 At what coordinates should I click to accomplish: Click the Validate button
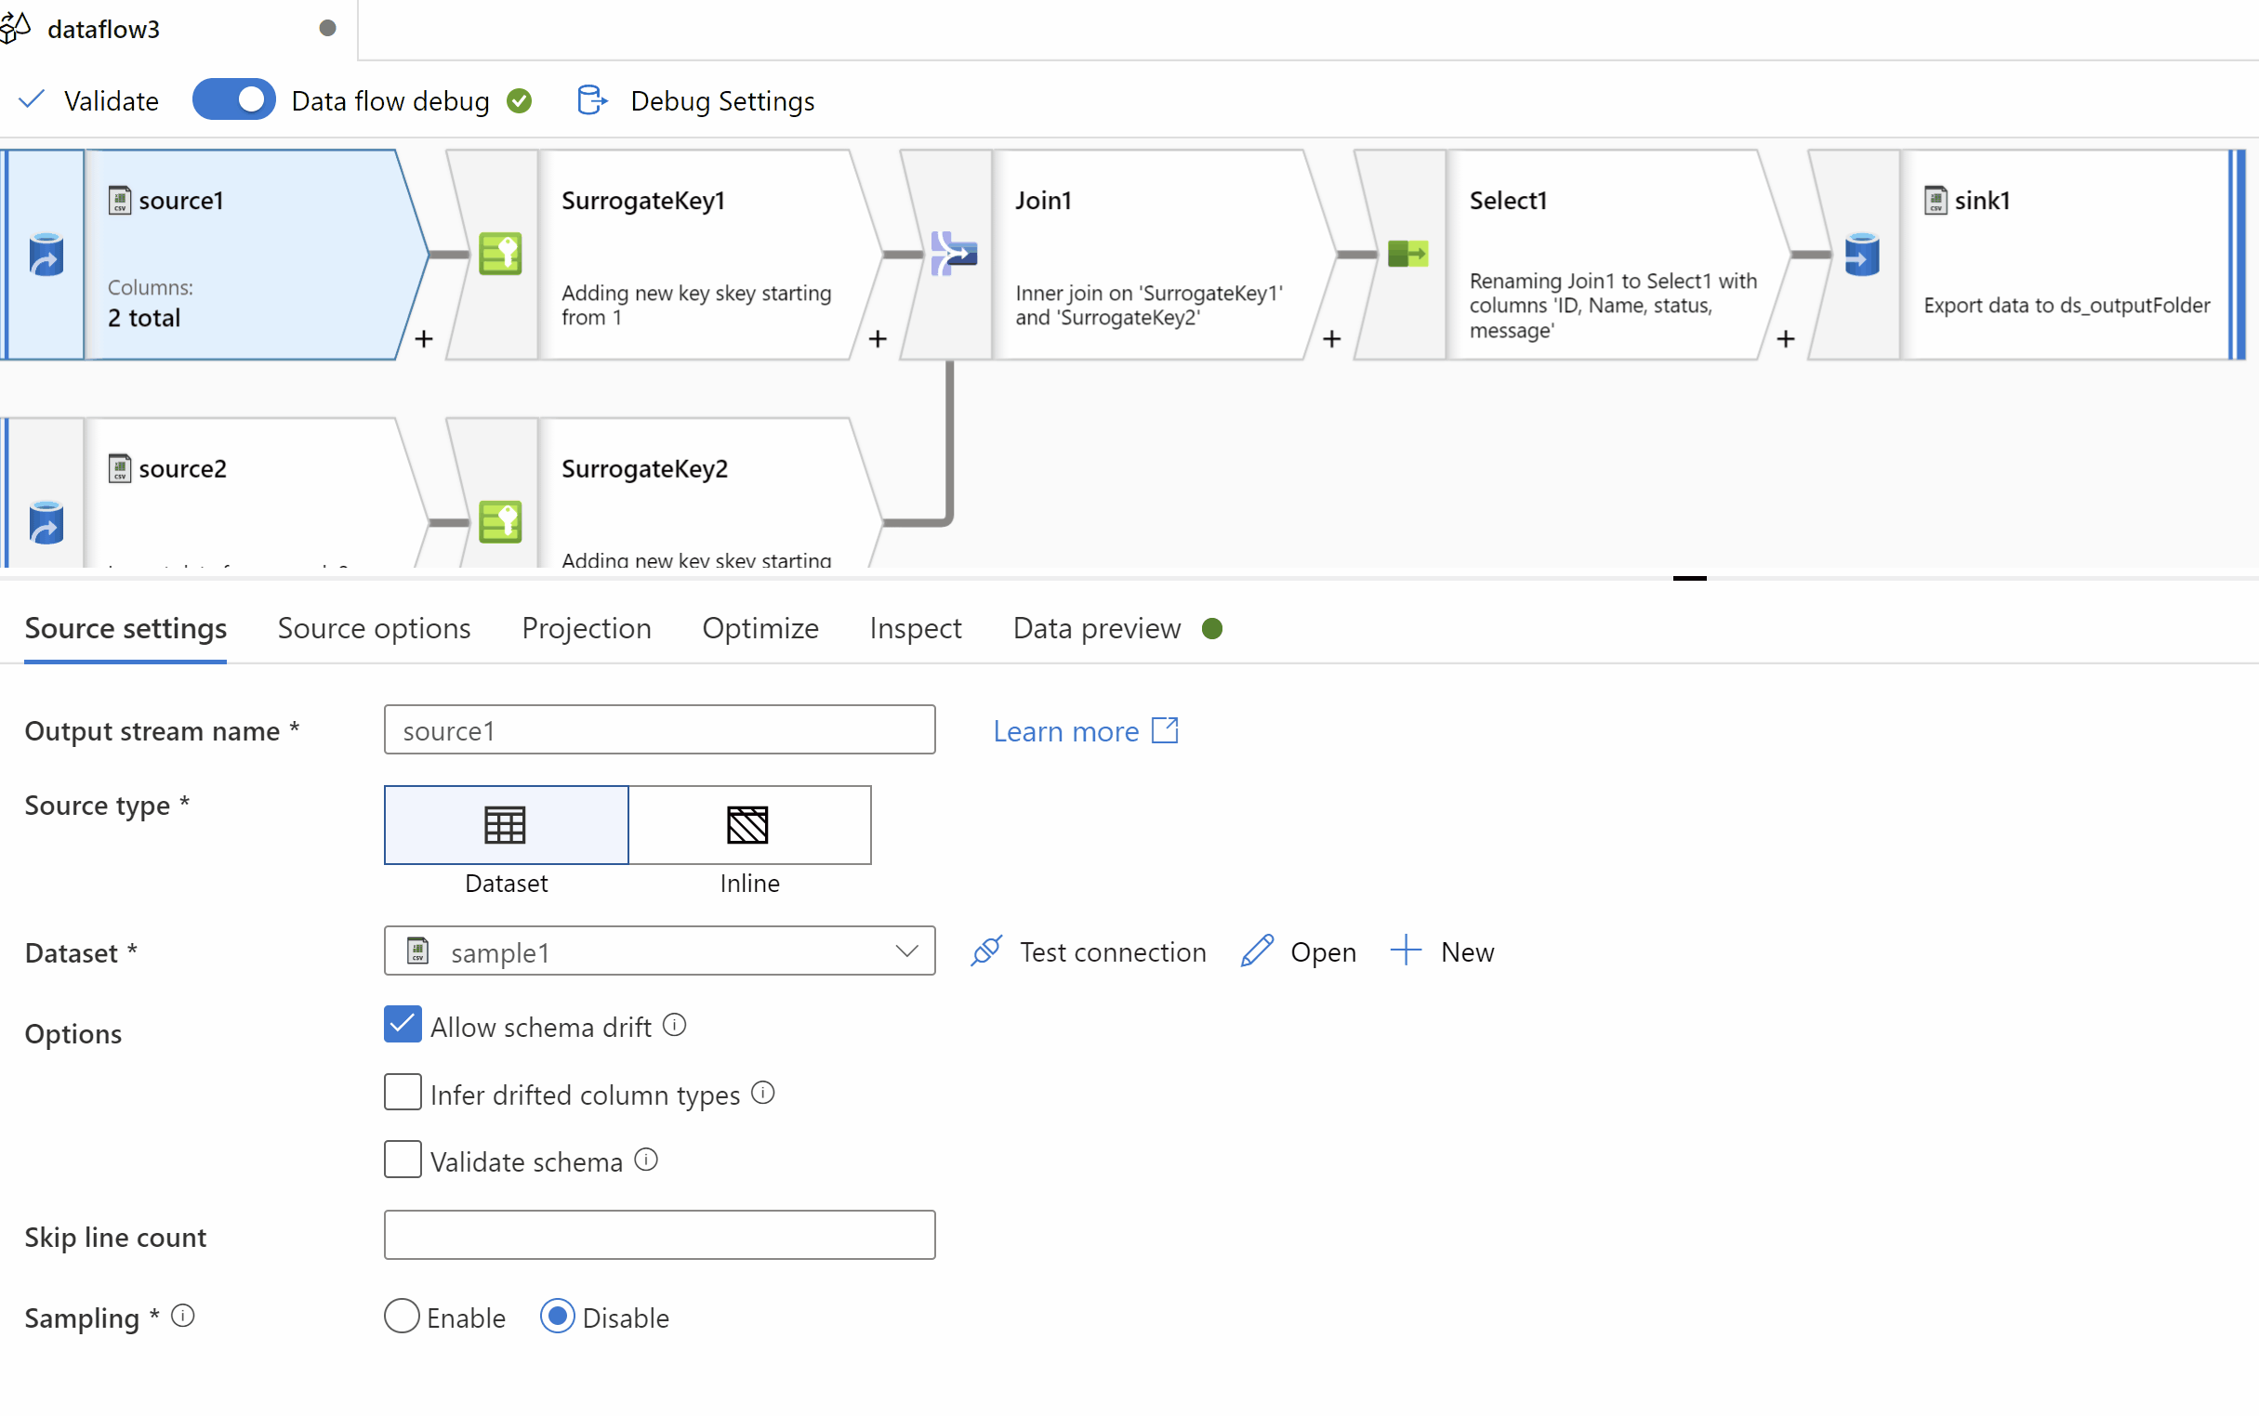tap(89, 100)
